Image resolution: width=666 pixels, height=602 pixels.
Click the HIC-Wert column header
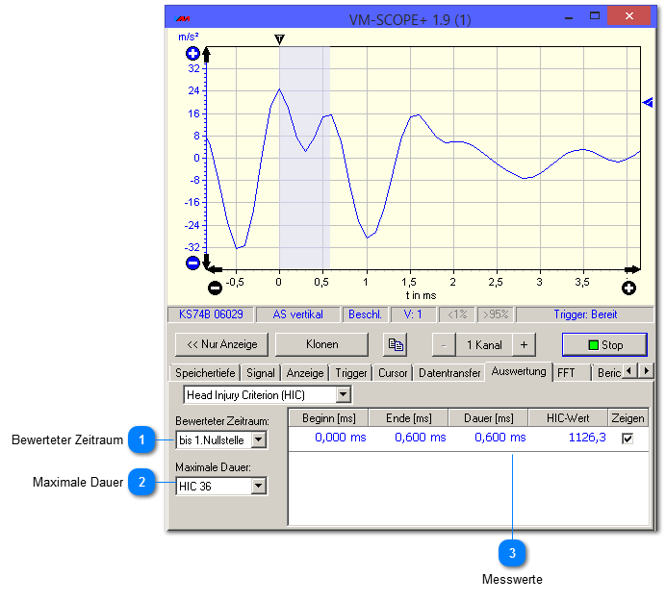(x=568, y=417)
